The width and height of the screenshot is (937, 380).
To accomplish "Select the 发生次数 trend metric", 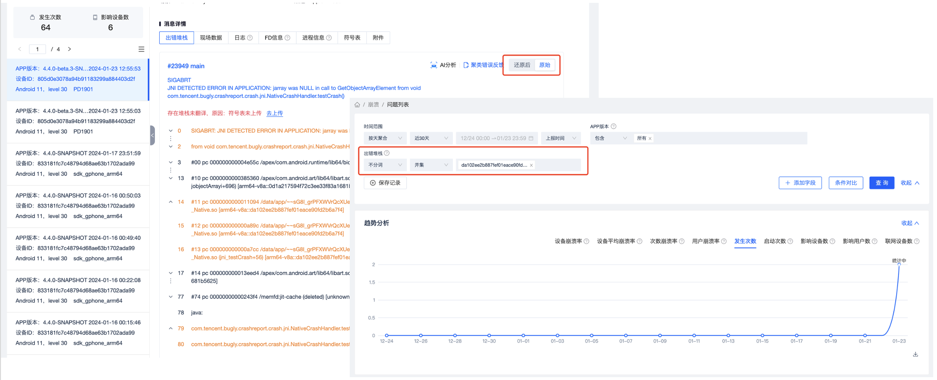I will (x=745, y=241).
